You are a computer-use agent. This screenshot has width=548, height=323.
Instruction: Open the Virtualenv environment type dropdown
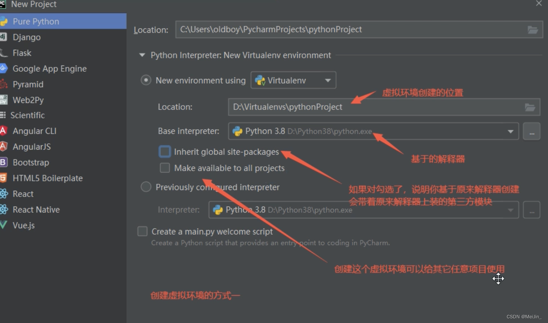click(293, 80)
